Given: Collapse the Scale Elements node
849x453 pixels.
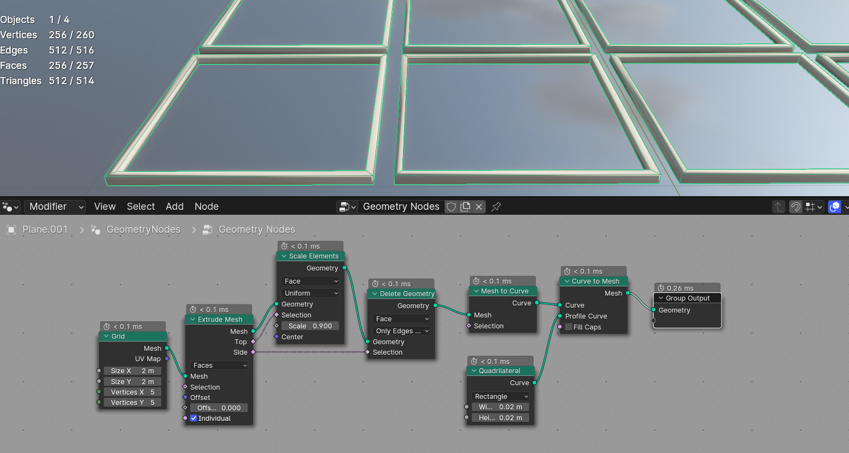Looking at the screenshot, I should (284, 256).
